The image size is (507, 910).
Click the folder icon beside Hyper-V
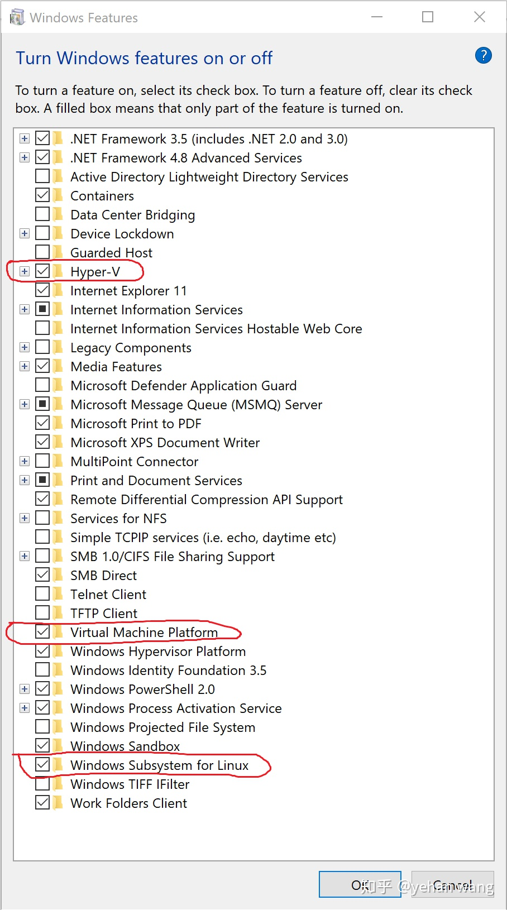(58, 271)
